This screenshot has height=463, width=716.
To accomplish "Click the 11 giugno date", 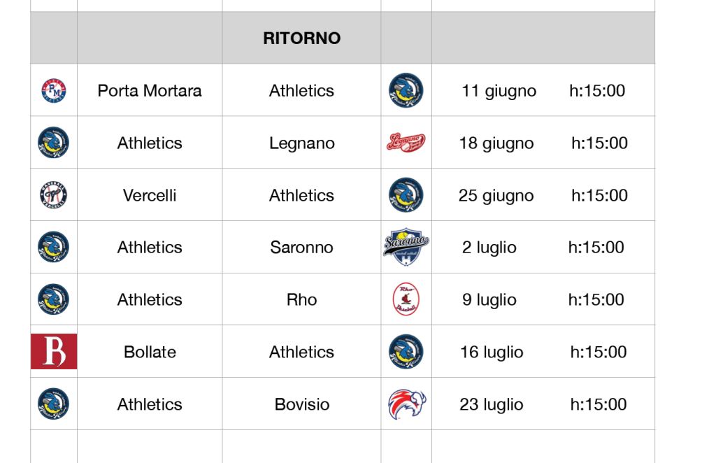I will [x=499, y=91].
